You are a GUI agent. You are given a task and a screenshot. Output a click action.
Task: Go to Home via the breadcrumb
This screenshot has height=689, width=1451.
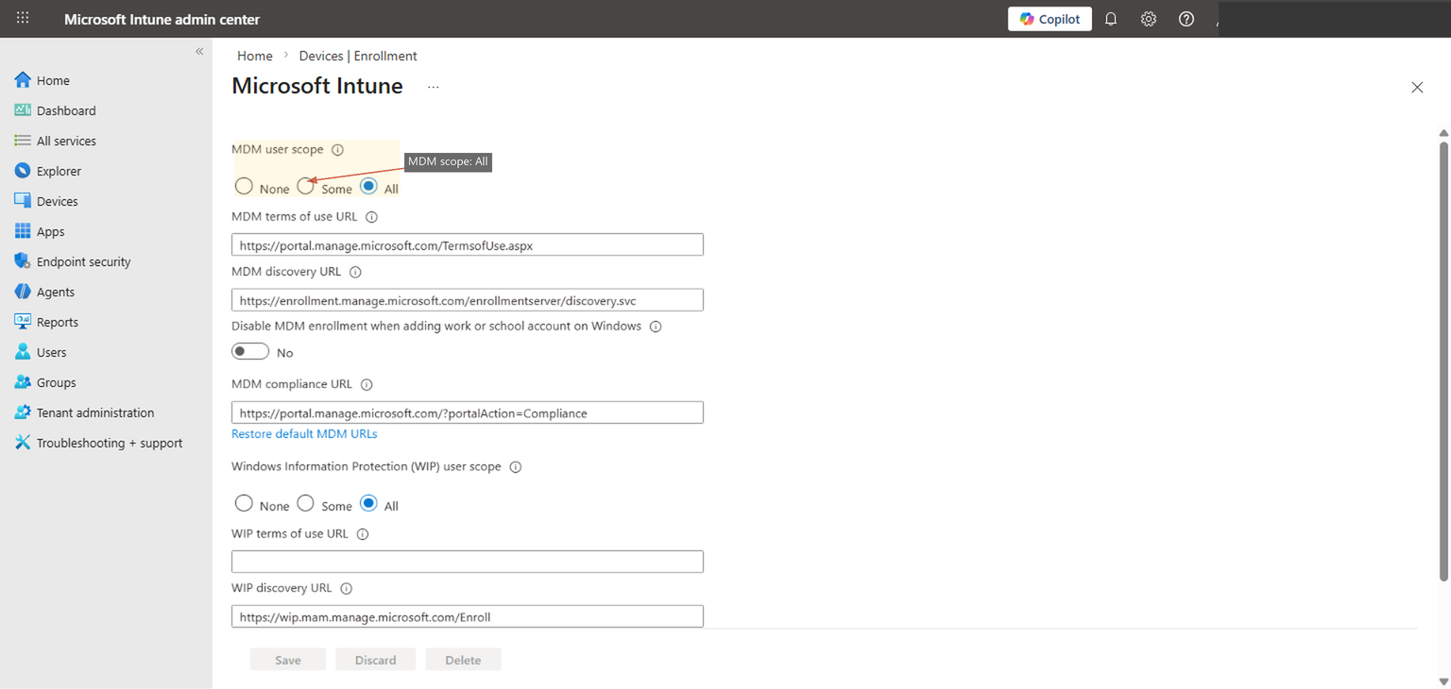[254, 55]
